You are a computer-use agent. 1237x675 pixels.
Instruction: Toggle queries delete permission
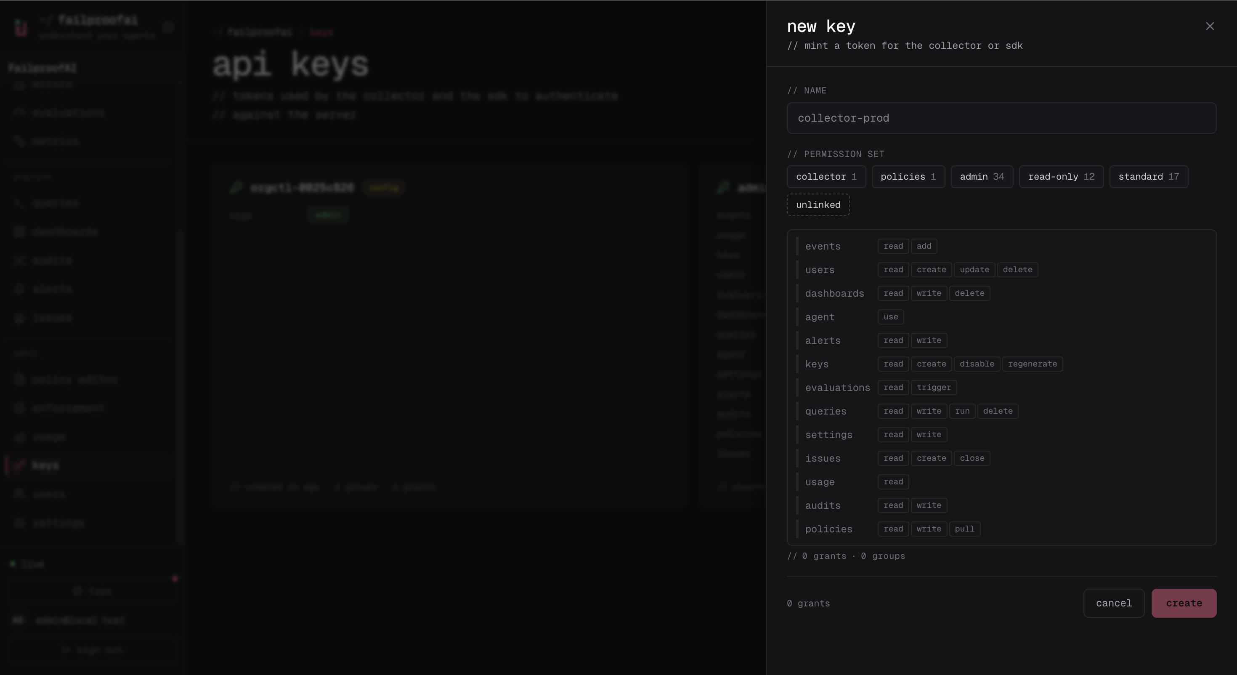pos(997,411)
